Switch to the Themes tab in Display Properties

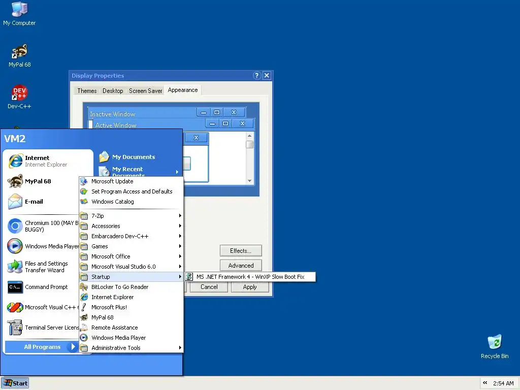point(87,91)
